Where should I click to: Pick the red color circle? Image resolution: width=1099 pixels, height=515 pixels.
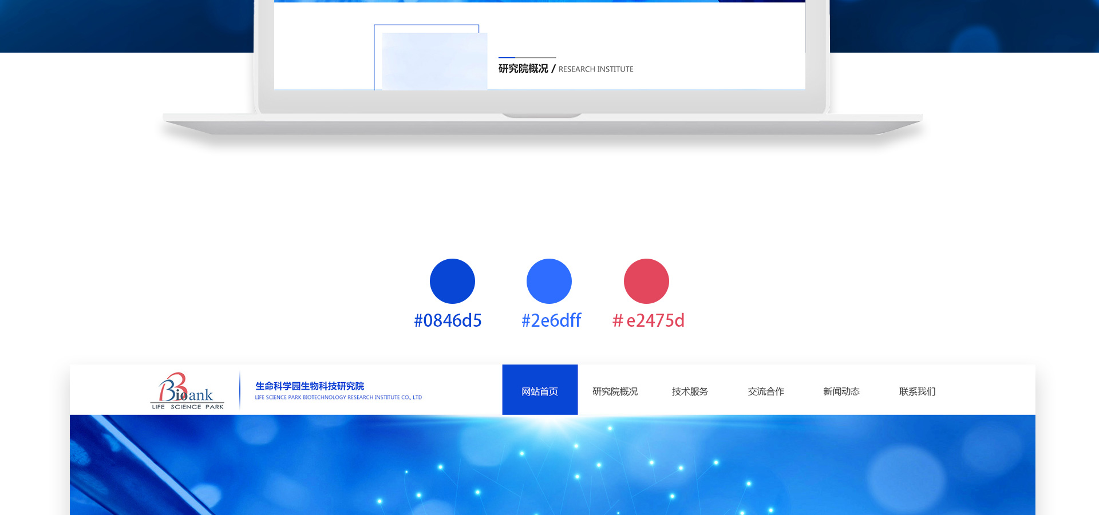pyautogui.click(x=646, y=281)
